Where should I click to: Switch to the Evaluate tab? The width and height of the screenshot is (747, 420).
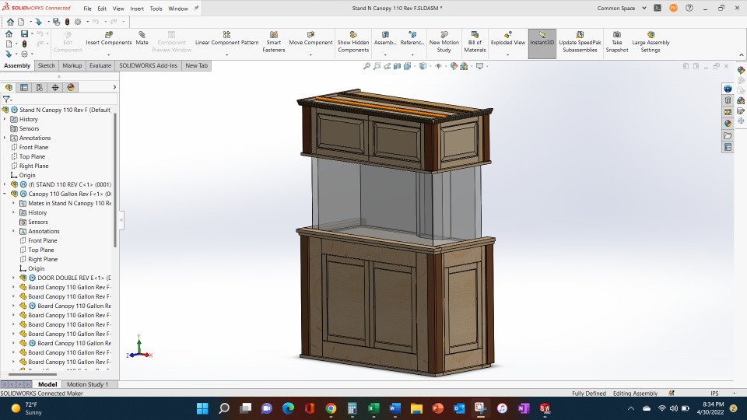100,65
